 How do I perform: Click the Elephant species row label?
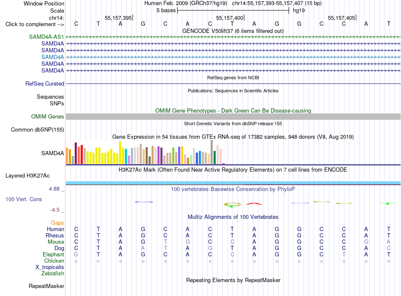[53, 254]
